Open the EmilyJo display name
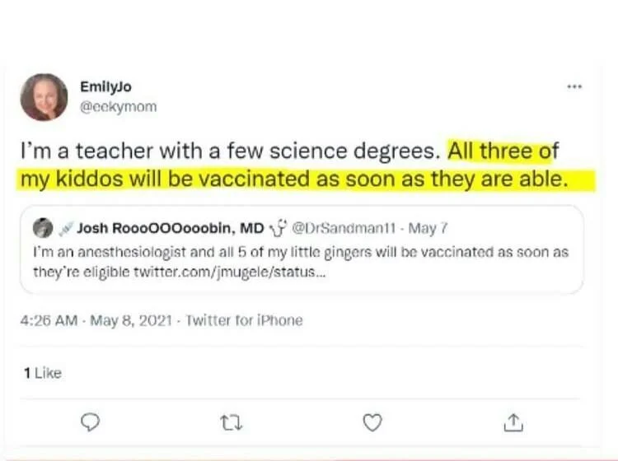Image resolution: width=618 pixels, height=461 pixels. click(105, 86)
